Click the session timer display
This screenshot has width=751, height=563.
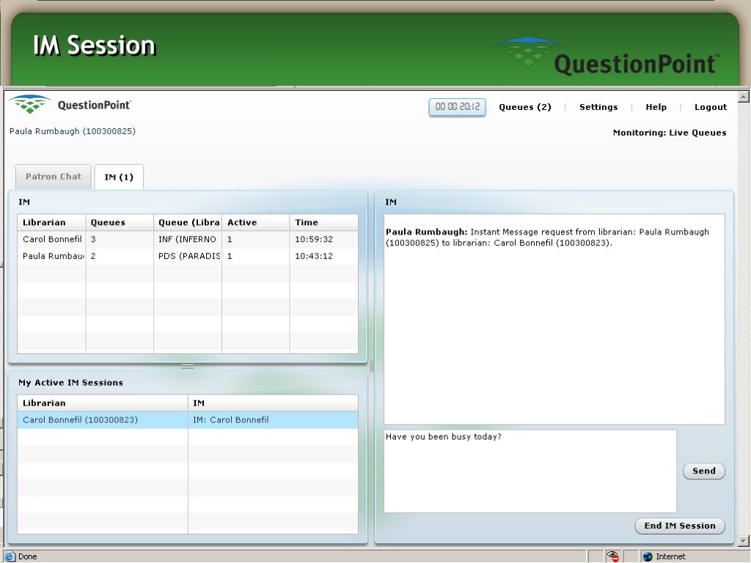(x=457, y=107)
